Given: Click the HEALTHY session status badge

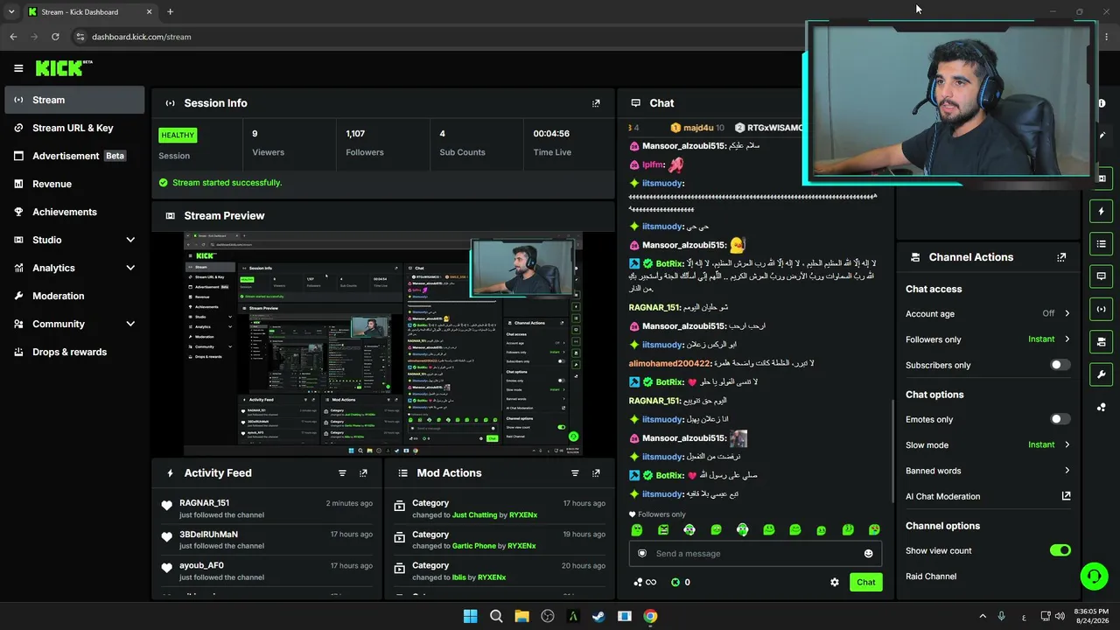Looking at the screenshot, I should (x=178, y=135).
